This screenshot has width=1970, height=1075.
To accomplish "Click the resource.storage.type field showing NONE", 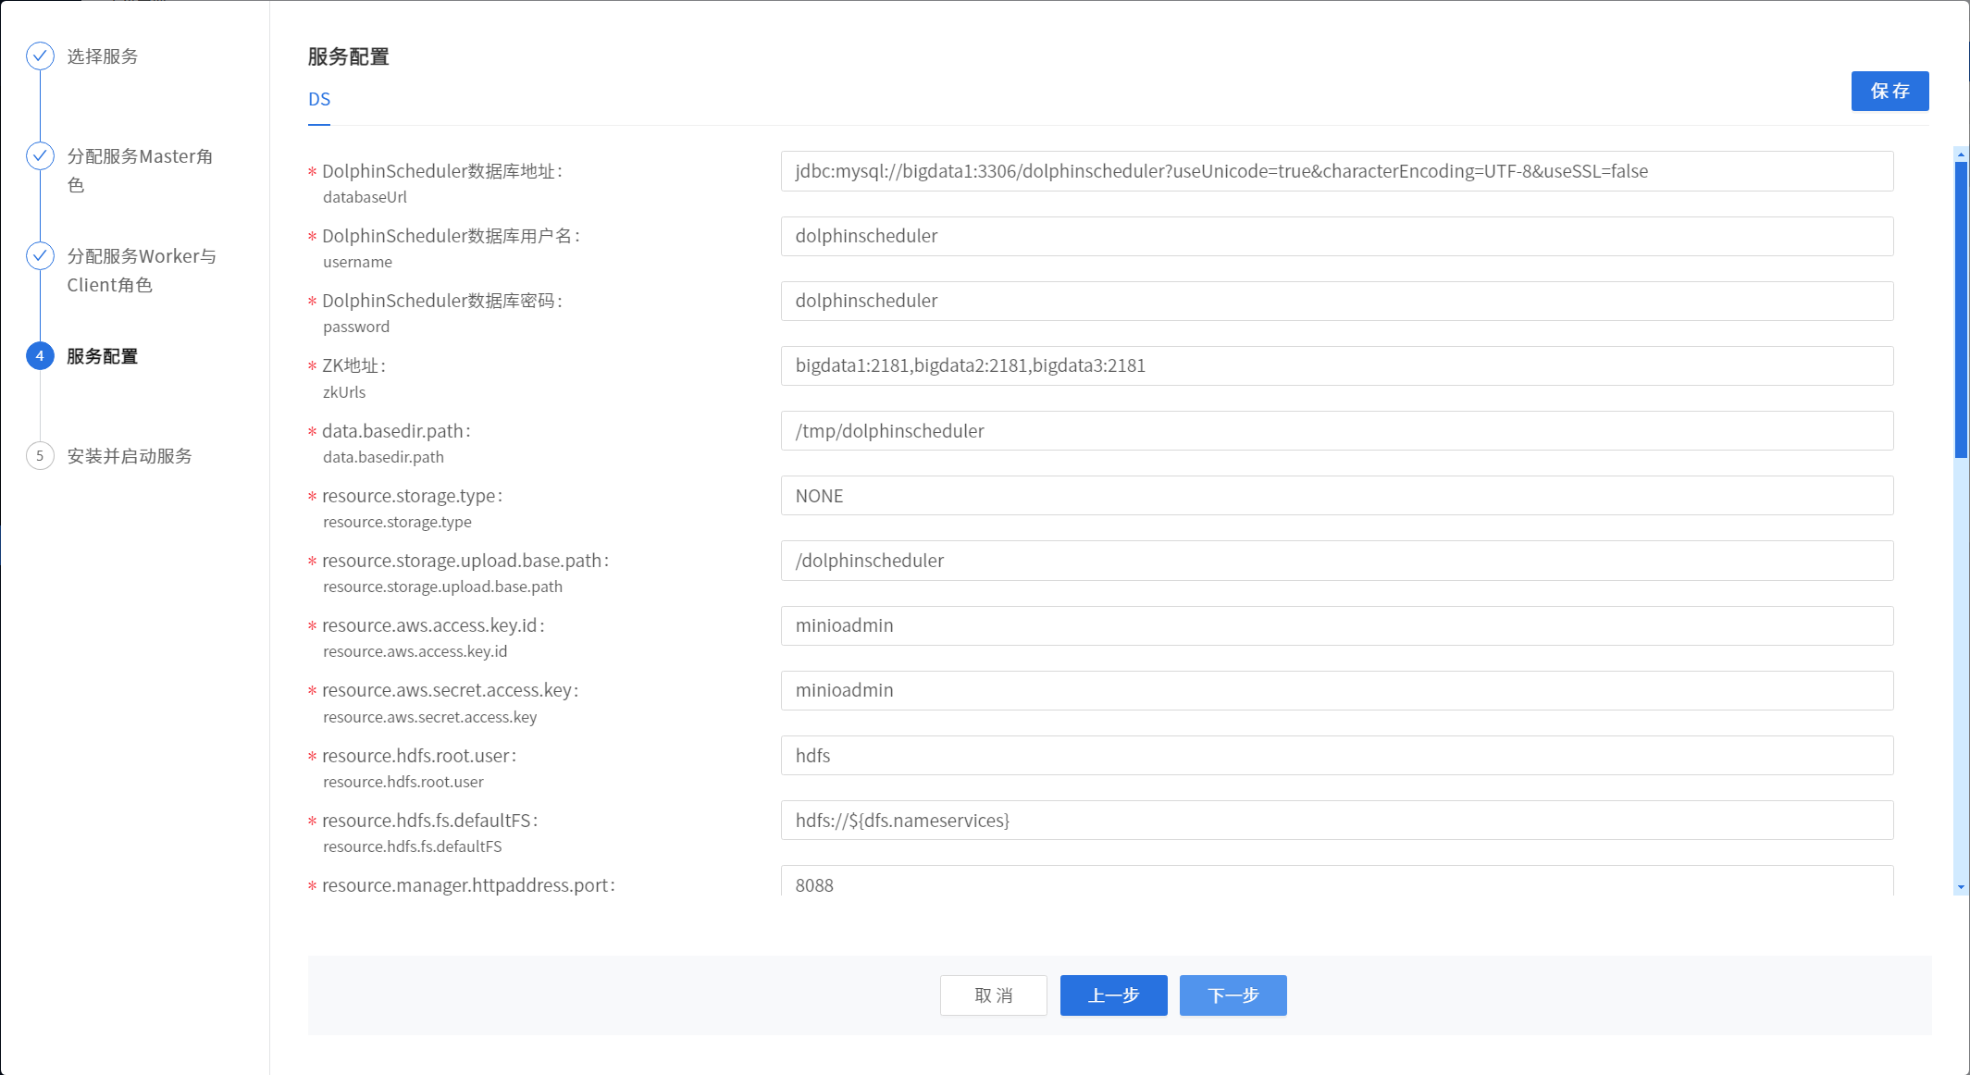I will click(1336, 496).
